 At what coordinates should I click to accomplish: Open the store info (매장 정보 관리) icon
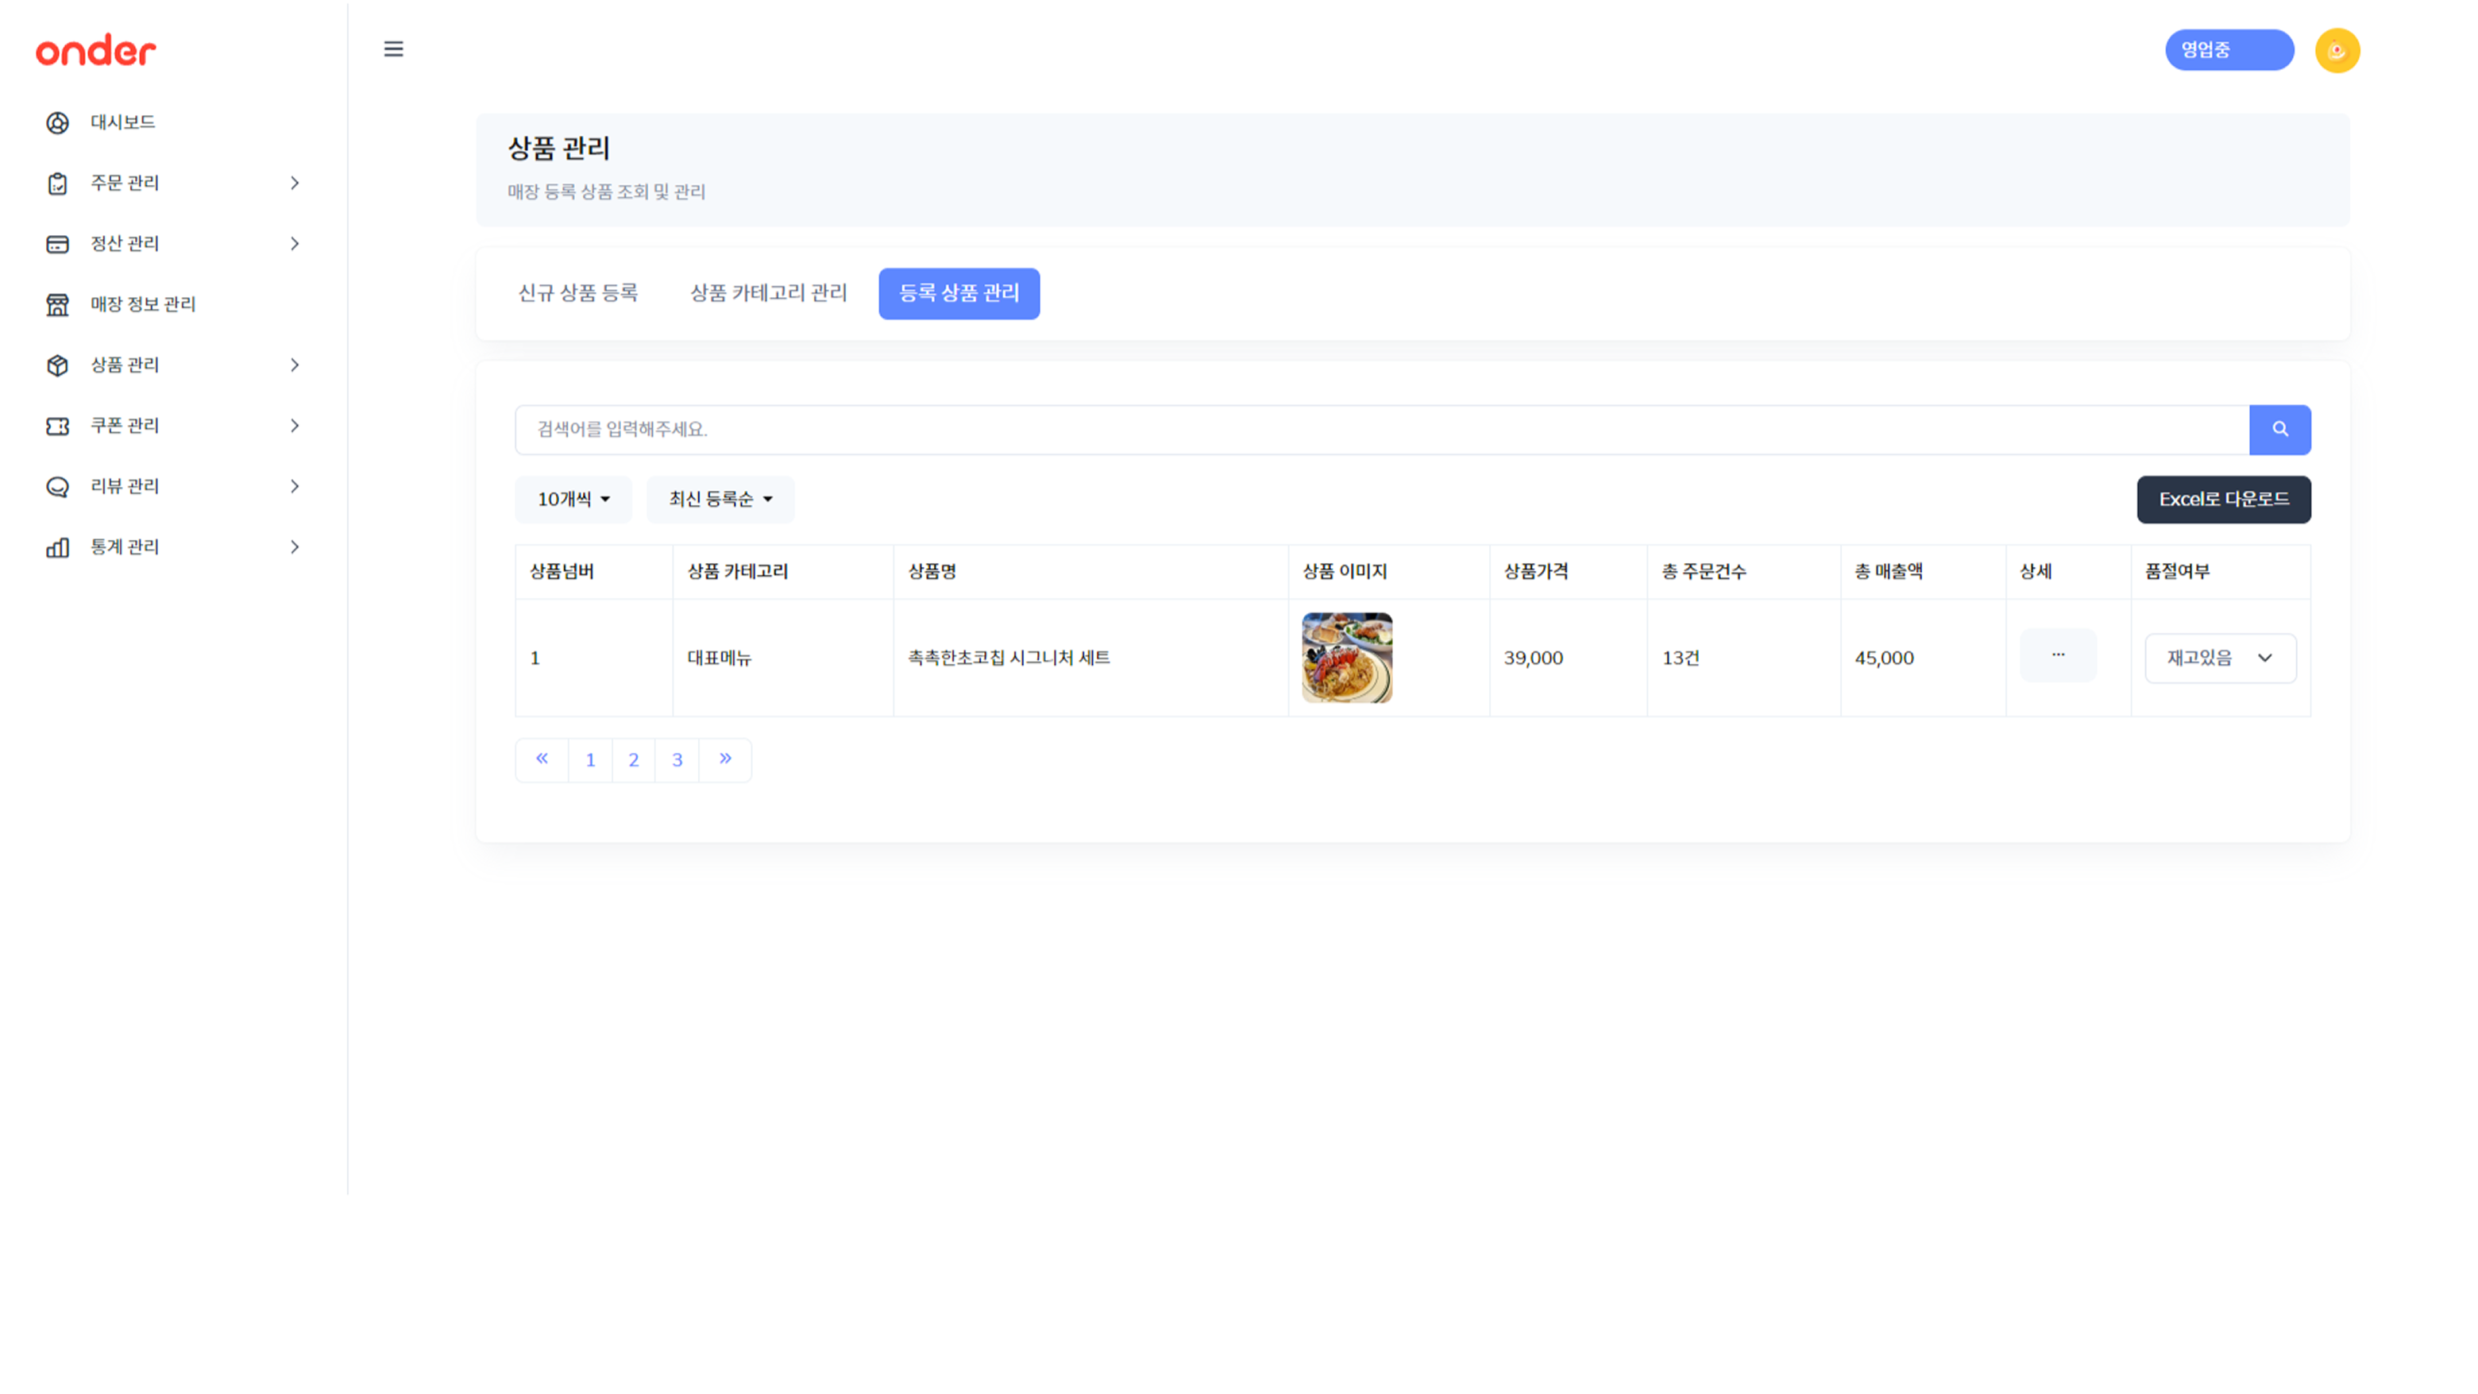click(x=58, y=305)
